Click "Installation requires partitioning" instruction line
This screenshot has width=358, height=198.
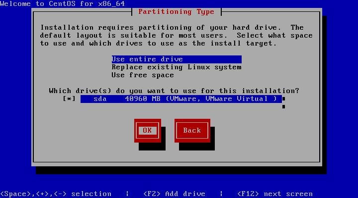click(172, 28)
